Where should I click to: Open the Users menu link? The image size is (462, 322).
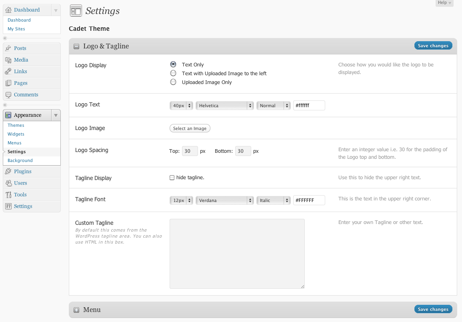[x=20, y=183]
